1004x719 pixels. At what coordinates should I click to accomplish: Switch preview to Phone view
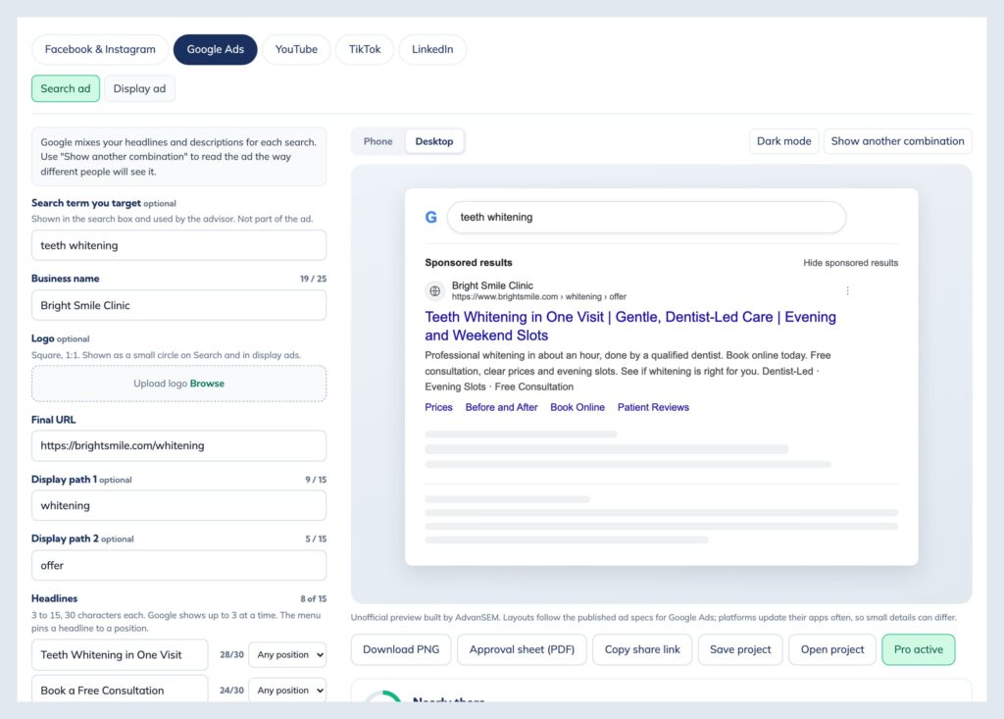(377, 141)
